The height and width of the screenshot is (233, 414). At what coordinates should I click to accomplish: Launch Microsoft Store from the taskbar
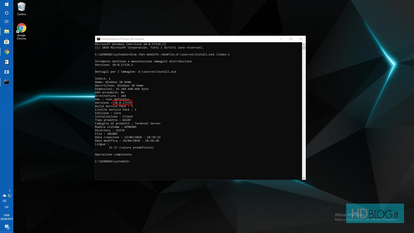[6, 41]
